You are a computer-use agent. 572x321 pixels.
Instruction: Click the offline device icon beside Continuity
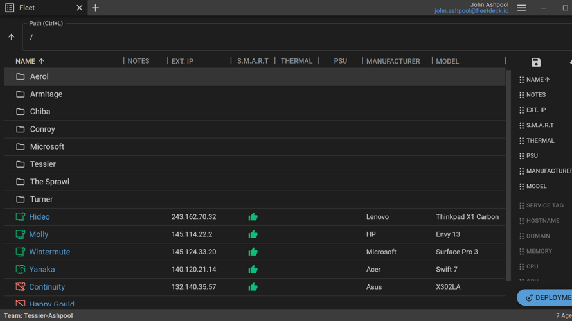21,287
